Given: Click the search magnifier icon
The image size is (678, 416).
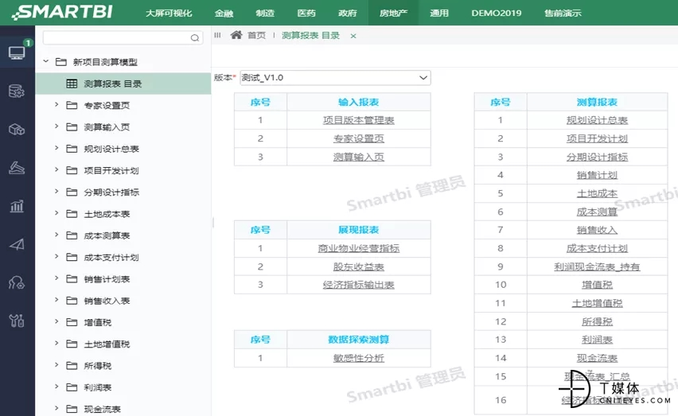Looking at the screenshot, I should pos(195,38).
